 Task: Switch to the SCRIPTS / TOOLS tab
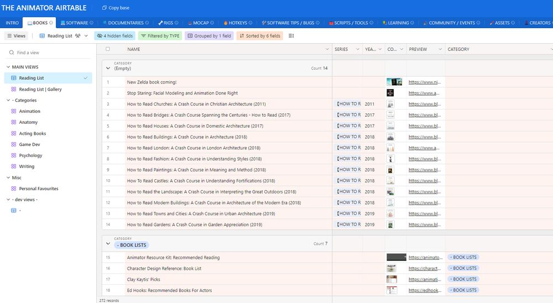[x=351, y=23]
